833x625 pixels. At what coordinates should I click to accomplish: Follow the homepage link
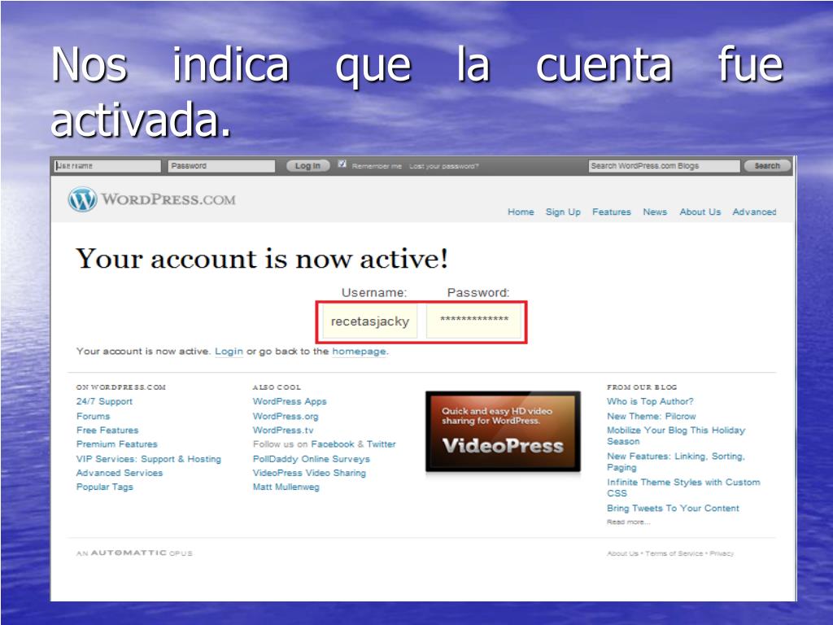click(359, 352)
